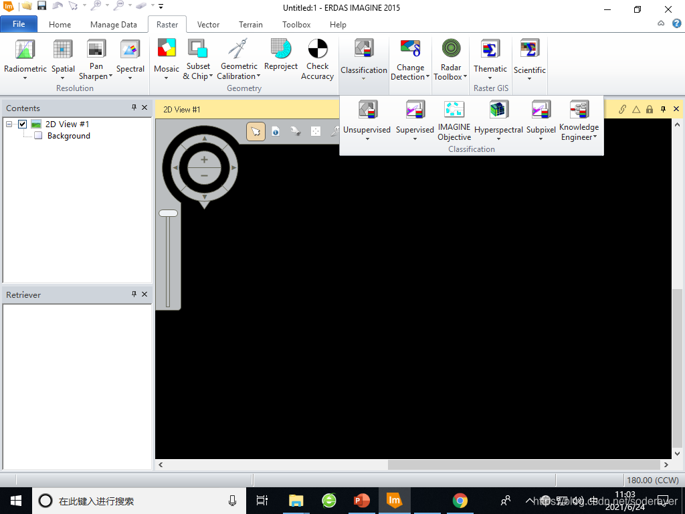The image size is (685, 514).
Task: Collapse the ribbon using the chevron
Action: 661,23
